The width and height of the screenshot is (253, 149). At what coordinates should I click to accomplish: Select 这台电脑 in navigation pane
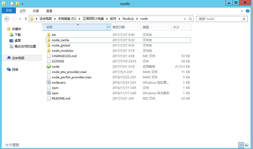(x=18, y=58)
